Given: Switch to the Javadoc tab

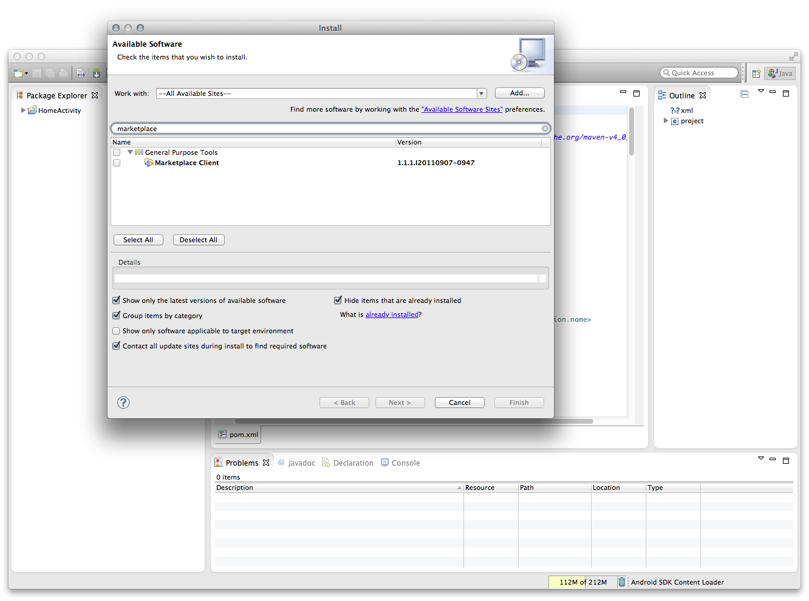Looking at the screenshot, I should tap(296, 463).
